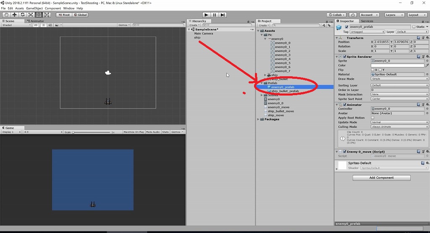The height and width of the screenshot is (233, 430).
Task: Open Mask Interaction dropdown
Action: pos(400,94)
